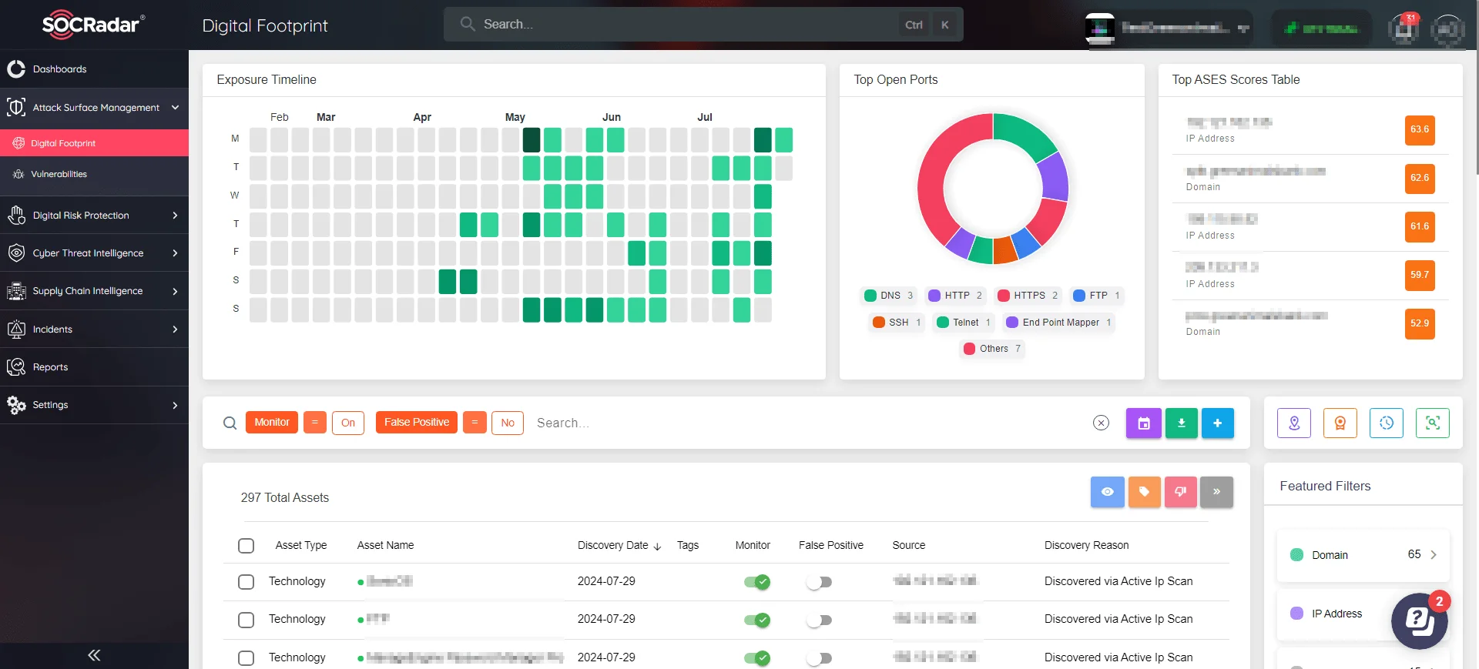Toggle the Others legend swatch
Image resolution: width=1479 pixels, height=669 pixels.
(x=970, y=349)
